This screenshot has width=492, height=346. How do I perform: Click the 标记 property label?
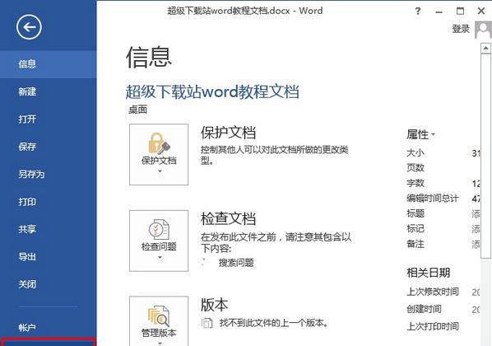[415, 228]
